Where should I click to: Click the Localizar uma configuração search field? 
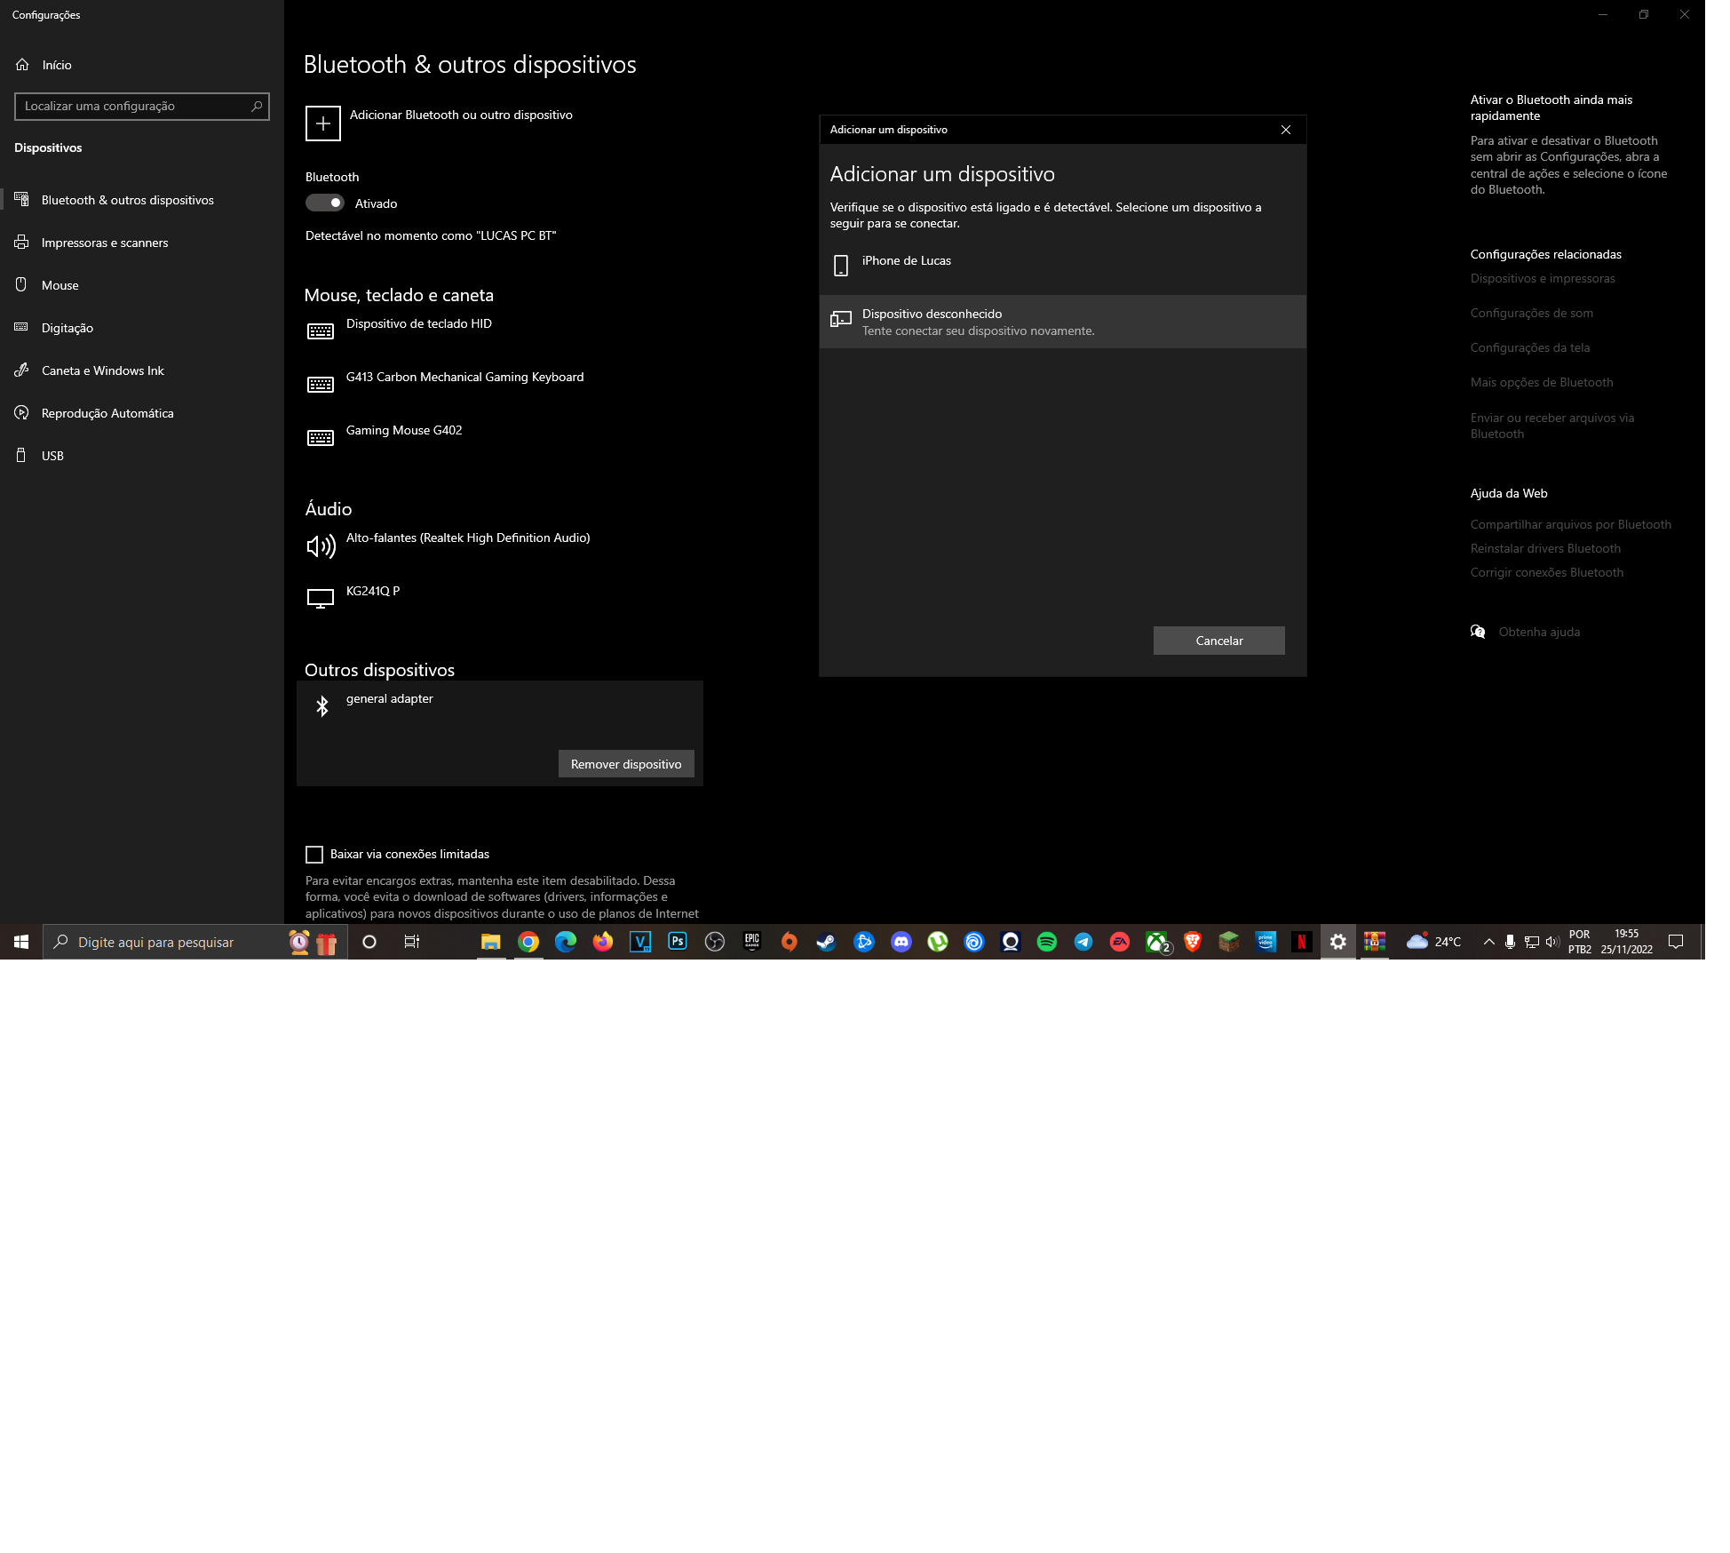[x=142, y=106]
